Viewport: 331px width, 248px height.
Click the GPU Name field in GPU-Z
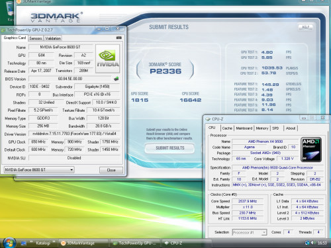(x=61, y=47)
